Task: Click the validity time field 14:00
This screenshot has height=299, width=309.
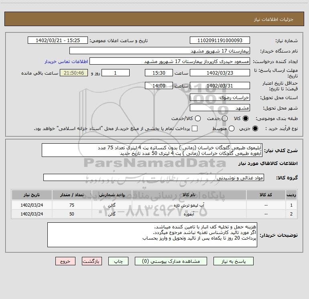Action: tap(159, 85)
